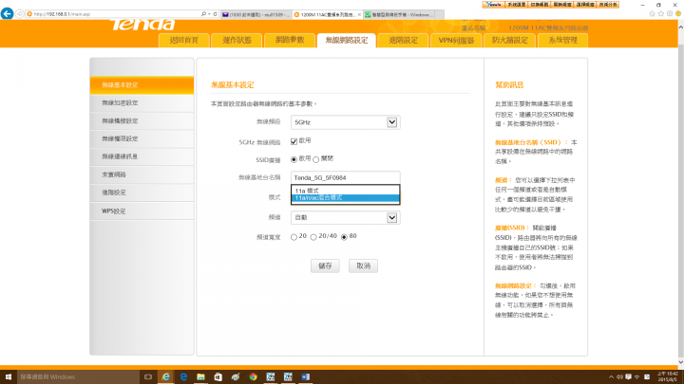Viewport: 684px width, 384px height.
Task: Click the Yamada overlay toolbar button
Action: pyautogui.click(x=493, y=5)
